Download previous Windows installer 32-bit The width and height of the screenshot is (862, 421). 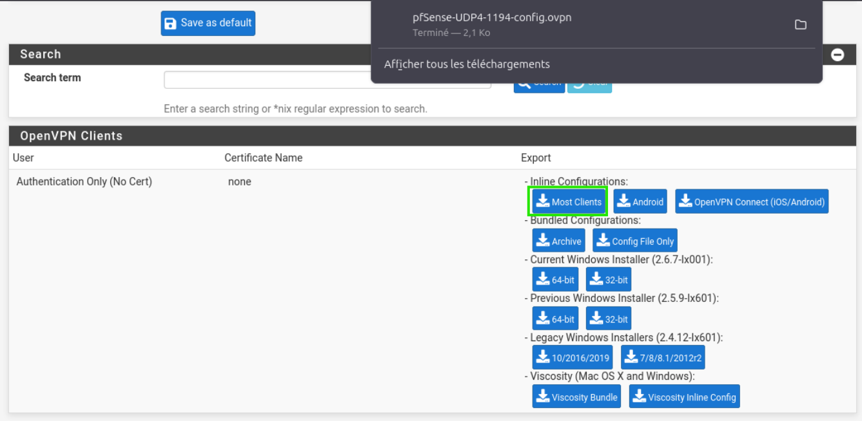[x=608, y=319]
